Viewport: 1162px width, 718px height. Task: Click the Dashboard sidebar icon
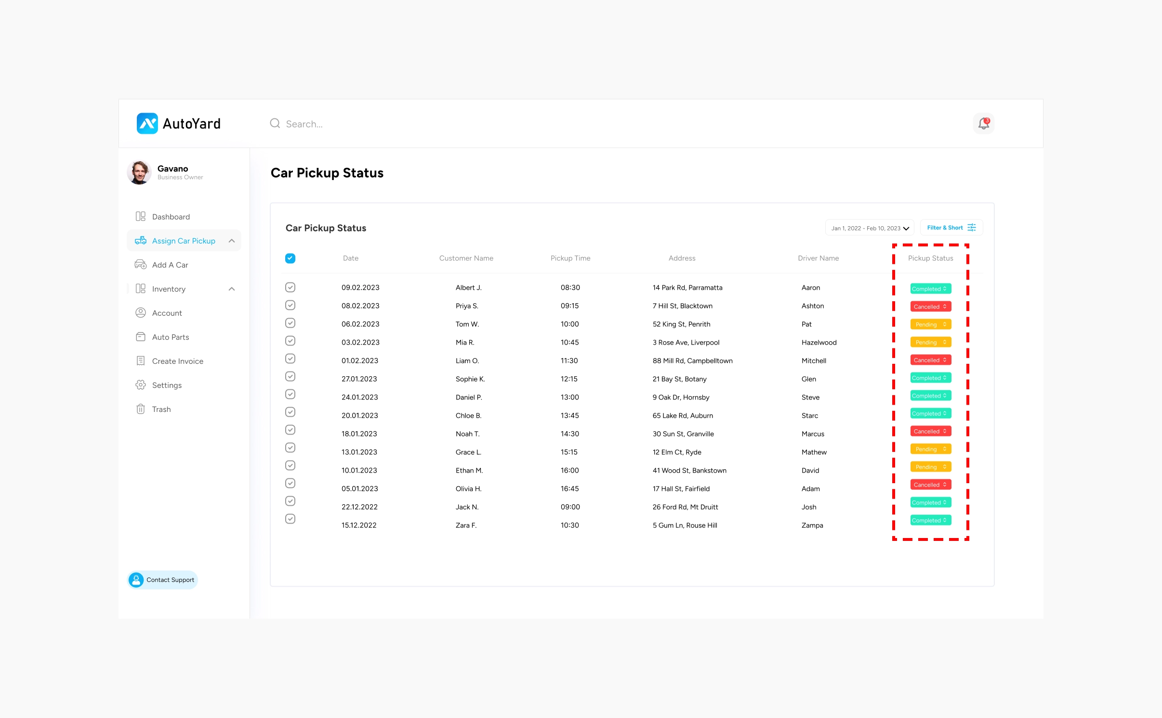click(x=141, y=217)
